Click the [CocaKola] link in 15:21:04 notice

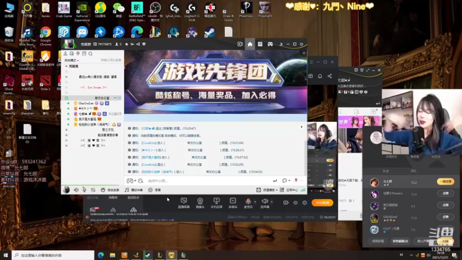point(149,143)
